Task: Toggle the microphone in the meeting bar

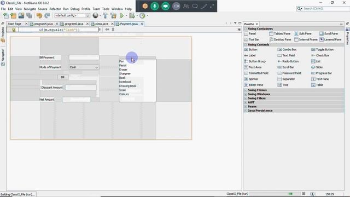Action: (x=155, y=6)
